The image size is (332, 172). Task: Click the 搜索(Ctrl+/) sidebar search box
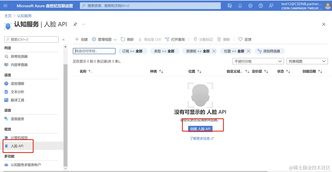(31, 39)
